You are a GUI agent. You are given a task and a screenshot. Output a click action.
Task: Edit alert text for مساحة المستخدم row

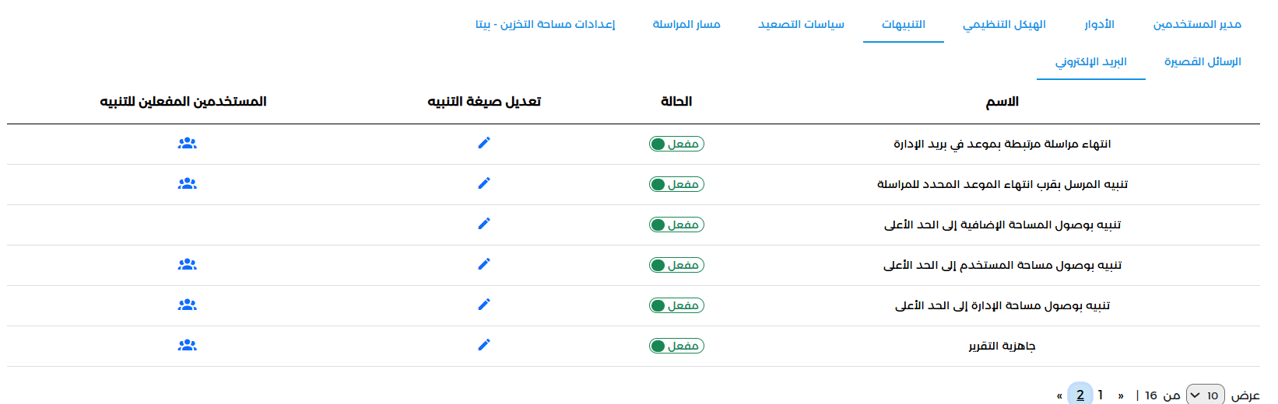click(x=484, y=264)
